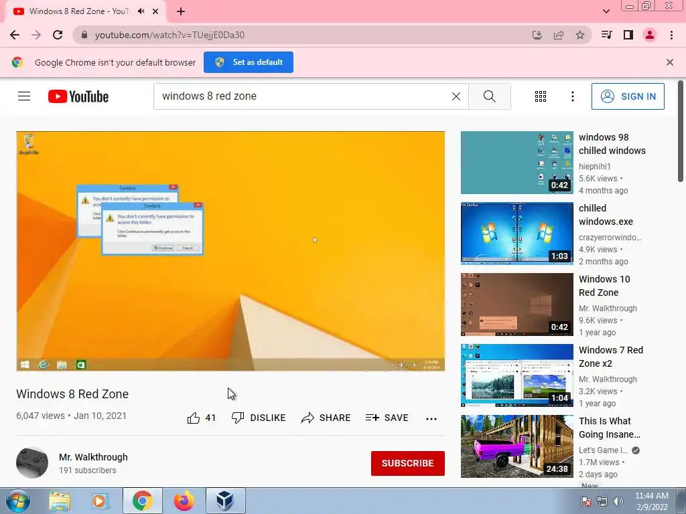Mute the tab via speaker icon
Screen dimensions: 686x514
[x=141, y=11]
